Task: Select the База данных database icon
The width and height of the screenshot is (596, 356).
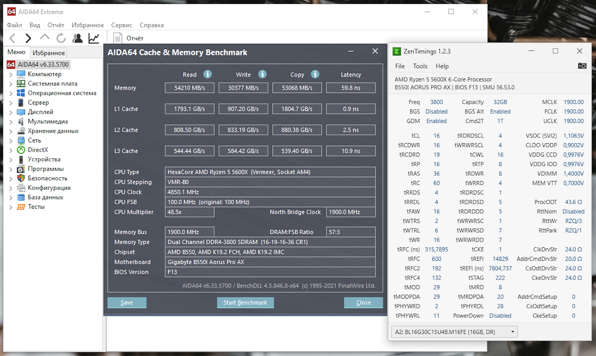Action: pos(21,197)
